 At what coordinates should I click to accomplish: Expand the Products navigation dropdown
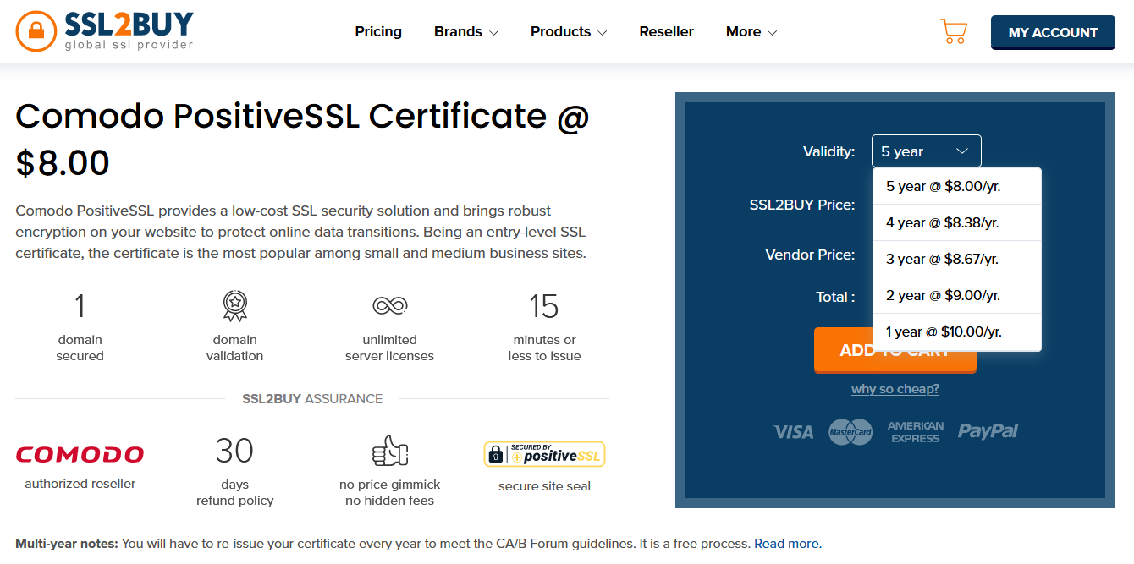(569, 32)
